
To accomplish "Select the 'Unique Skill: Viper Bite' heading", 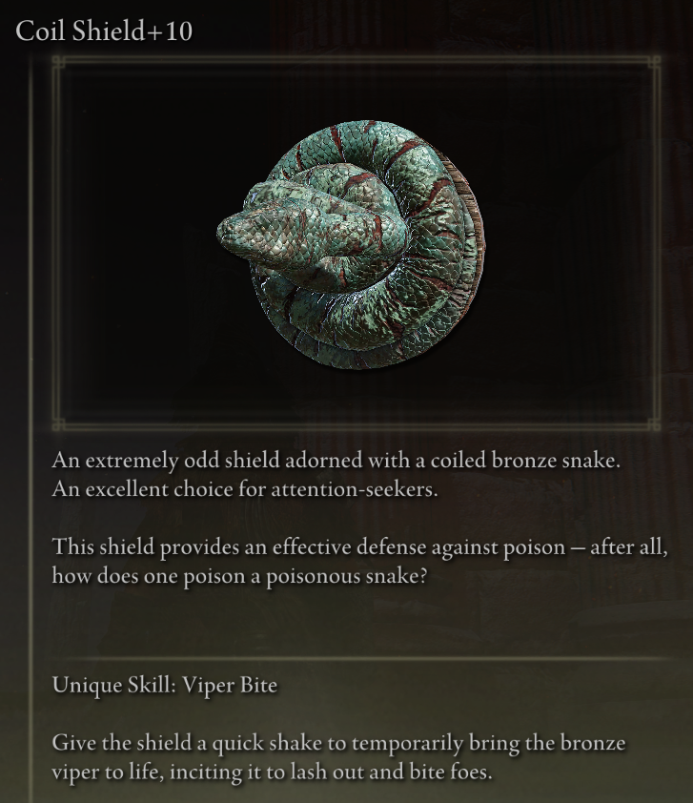I will (165, 685).
